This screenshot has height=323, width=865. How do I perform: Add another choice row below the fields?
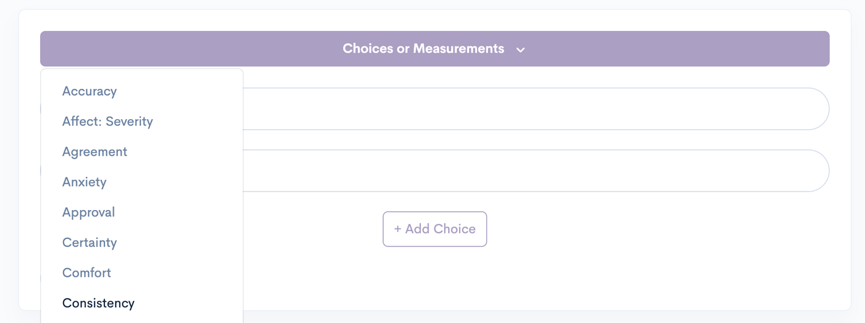point(435,229)
